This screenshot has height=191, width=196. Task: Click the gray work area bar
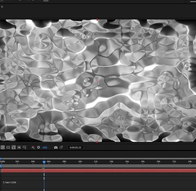click(x=99, y=166)
